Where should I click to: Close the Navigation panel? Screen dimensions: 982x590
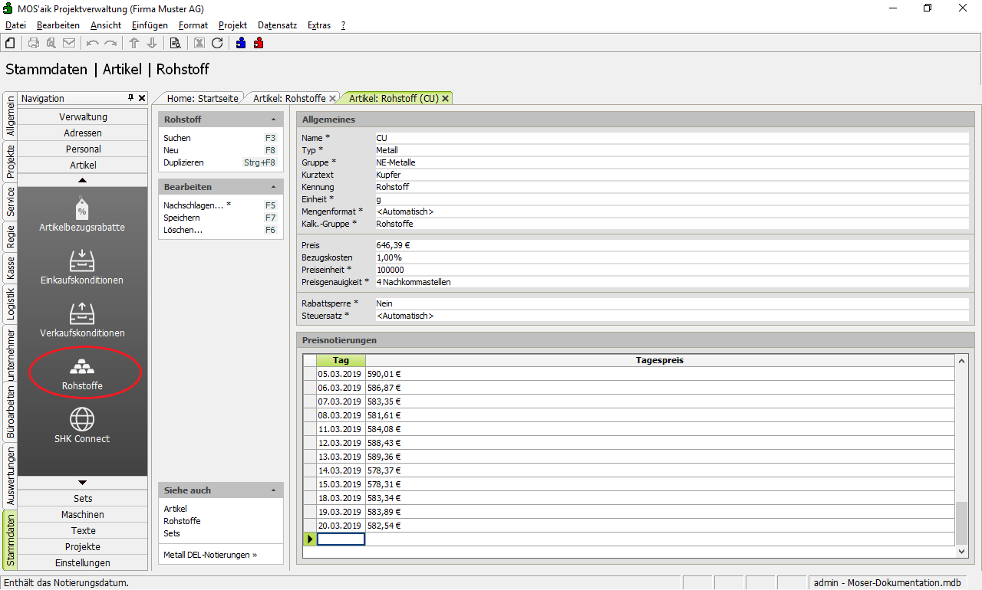(x=142, y=98)
